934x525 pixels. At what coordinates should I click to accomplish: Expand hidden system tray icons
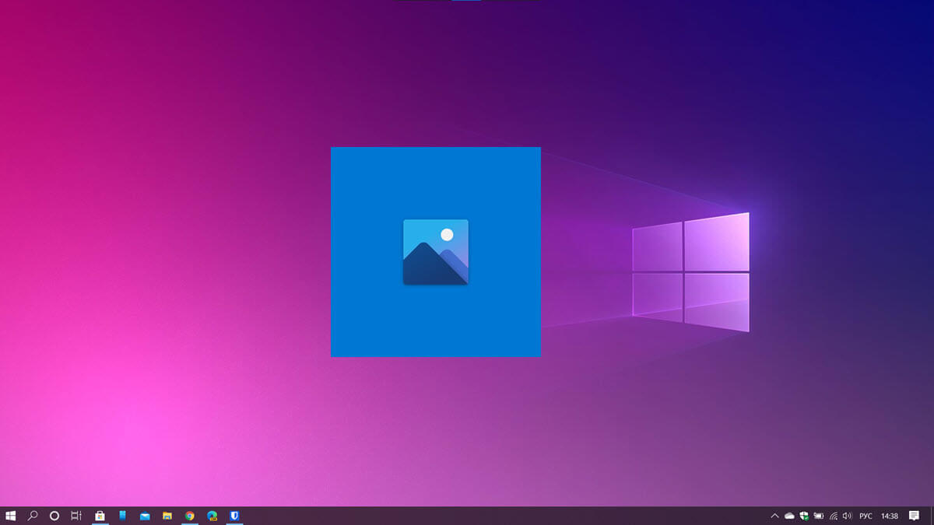(774, 516)
